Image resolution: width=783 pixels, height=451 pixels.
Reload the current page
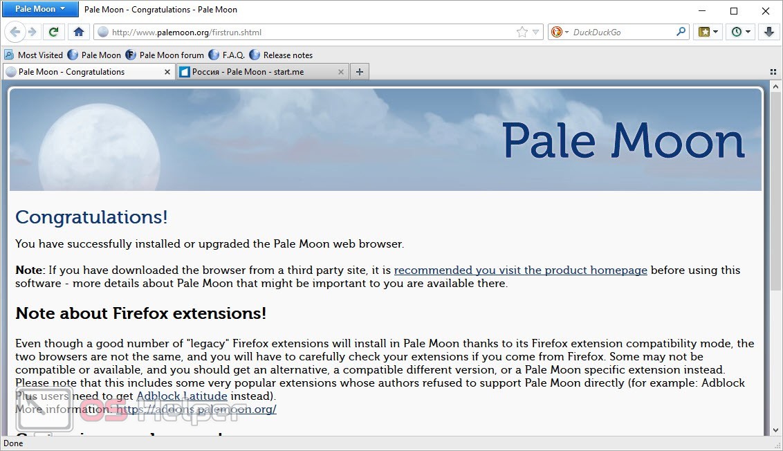click(53, 32)
